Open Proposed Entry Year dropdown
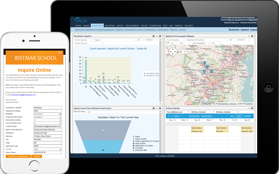This screenshot has height=174, width=279. (61, 117)
